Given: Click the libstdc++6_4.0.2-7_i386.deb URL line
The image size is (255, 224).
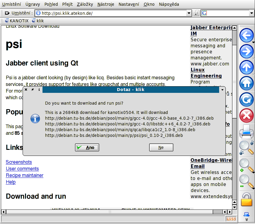Looking at the screenshot, I should [128, 124].
